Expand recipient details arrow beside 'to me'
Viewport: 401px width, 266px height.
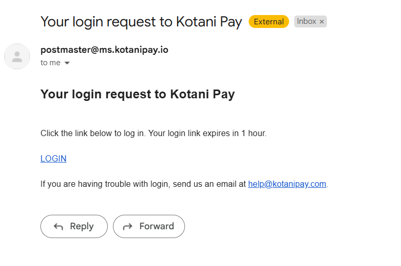(67, 63)
